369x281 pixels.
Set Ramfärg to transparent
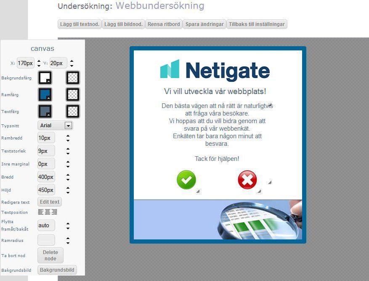pos(73,95)
